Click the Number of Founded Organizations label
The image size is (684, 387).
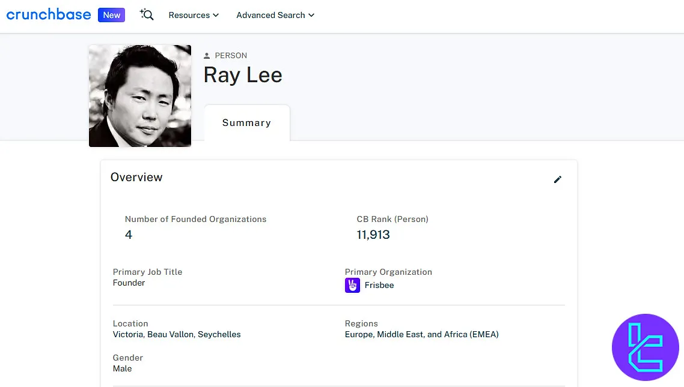tap(195, 220)
